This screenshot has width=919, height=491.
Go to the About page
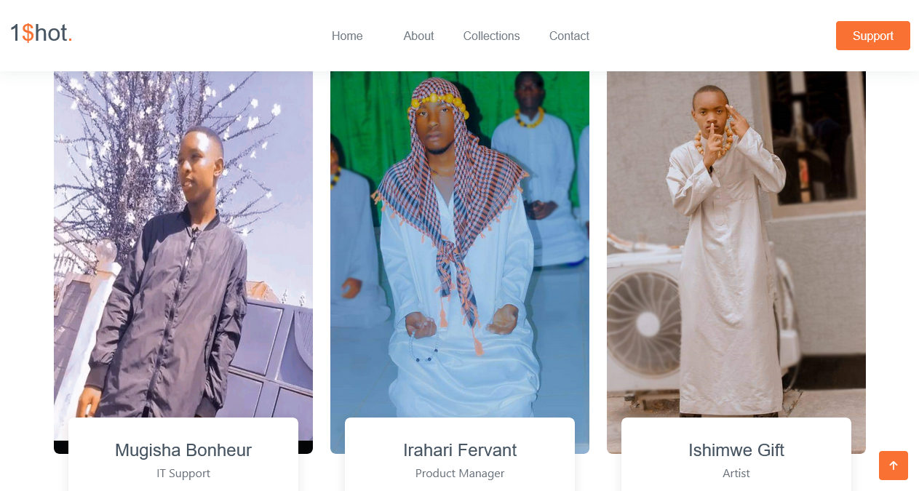pyautogui.click(x=418, y=36)
